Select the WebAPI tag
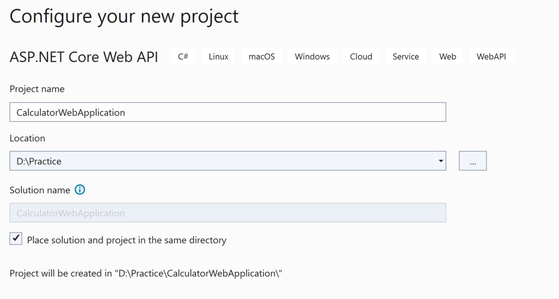The image size is (559, 299). (491, 56)
